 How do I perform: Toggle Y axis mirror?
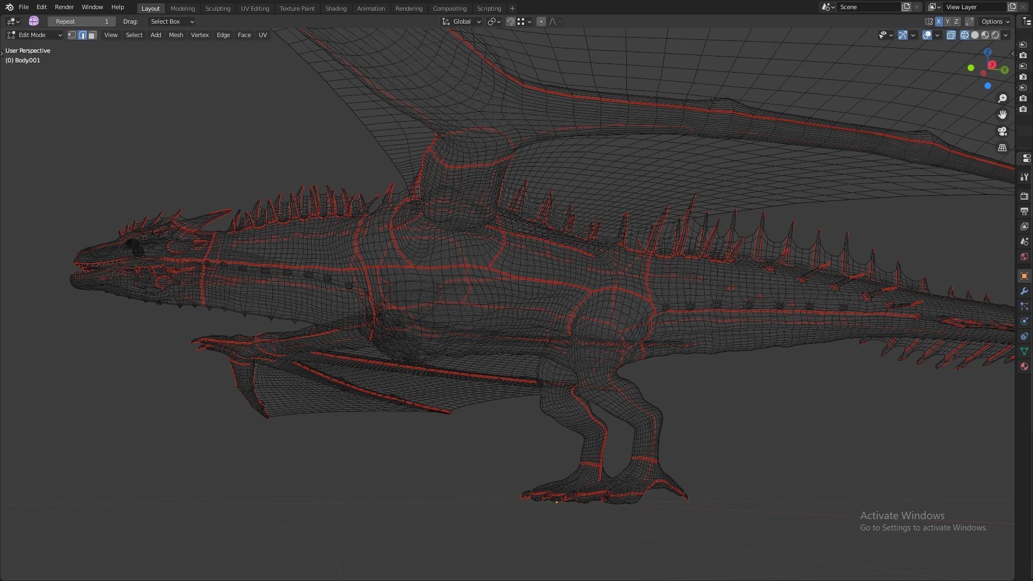point(947,22)
